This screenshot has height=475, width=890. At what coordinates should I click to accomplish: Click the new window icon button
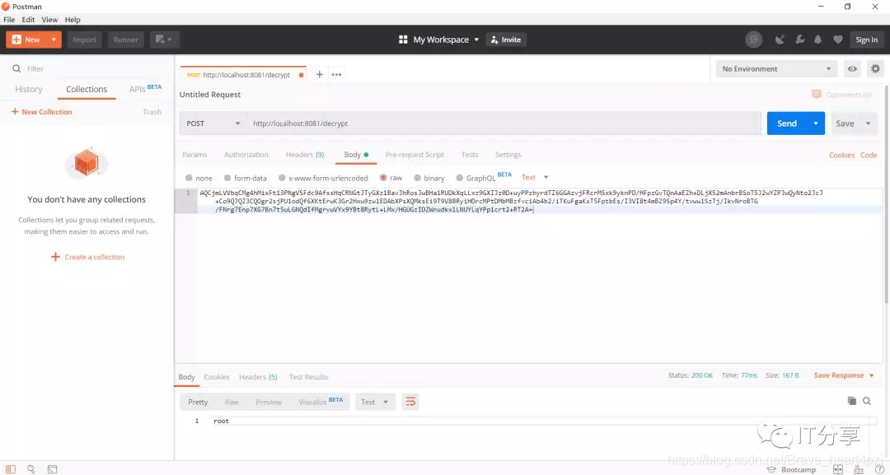pos(164,40)
